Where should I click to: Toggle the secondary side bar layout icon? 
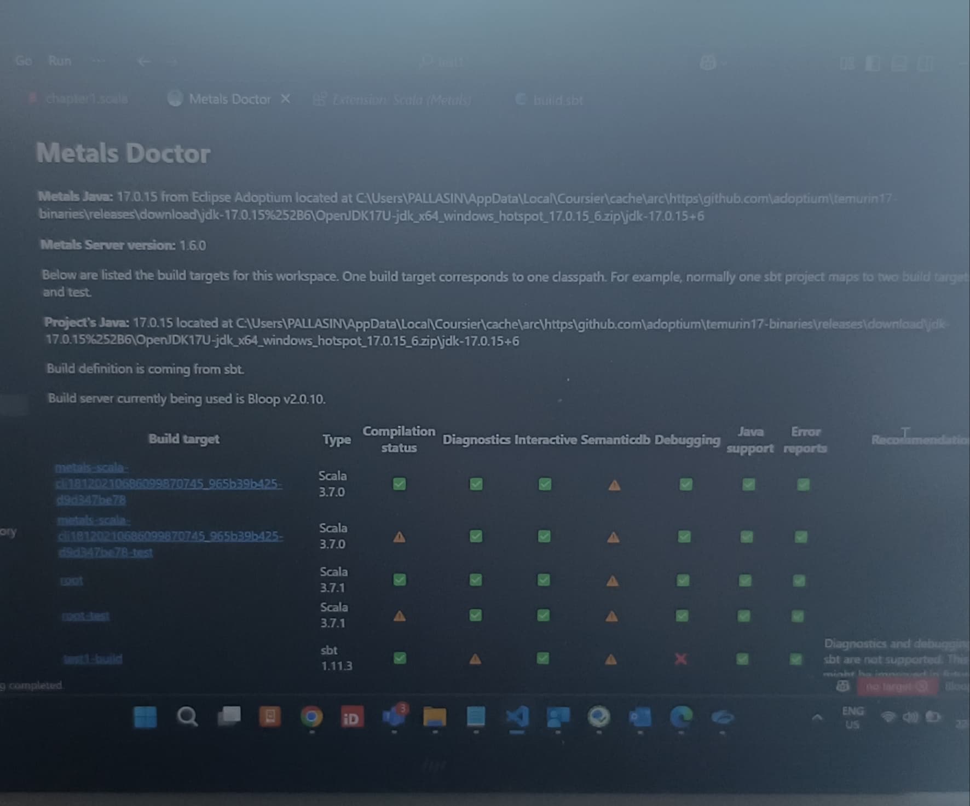point(925,63)
